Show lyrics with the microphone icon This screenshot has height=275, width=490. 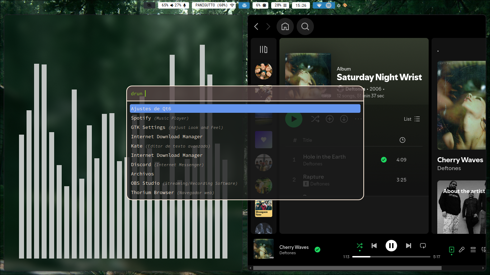[x=462, y=250]
